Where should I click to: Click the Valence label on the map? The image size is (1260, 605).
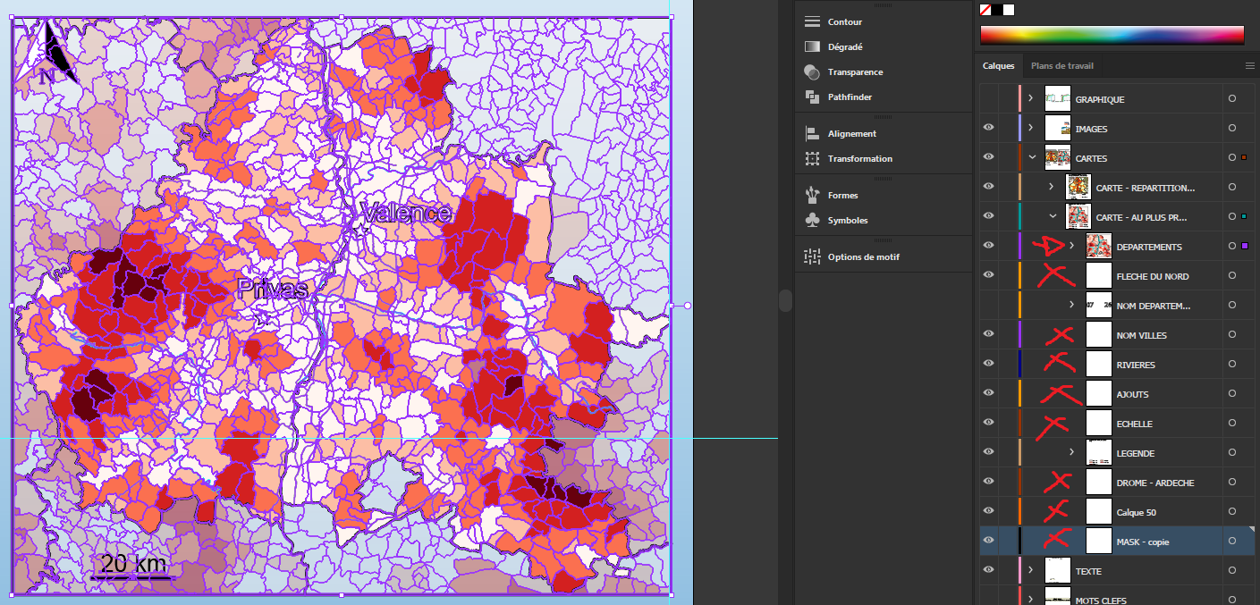pyautogui.click(x=406, y=213)
